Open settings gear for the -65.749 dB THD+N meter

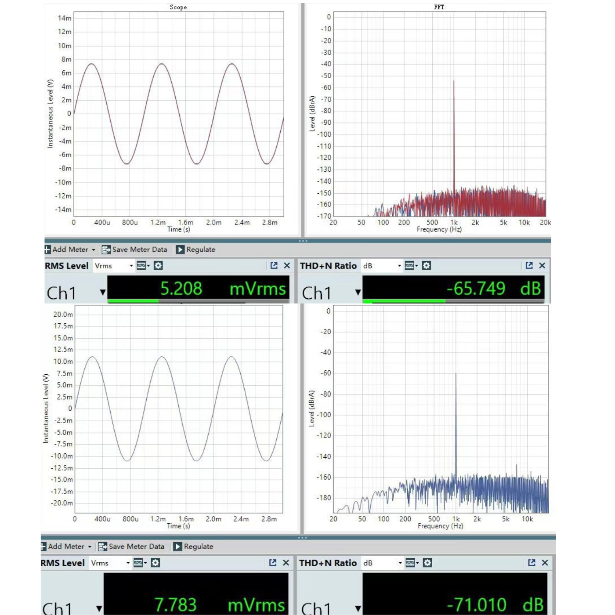pyautogui.click(x=426, y=265)
